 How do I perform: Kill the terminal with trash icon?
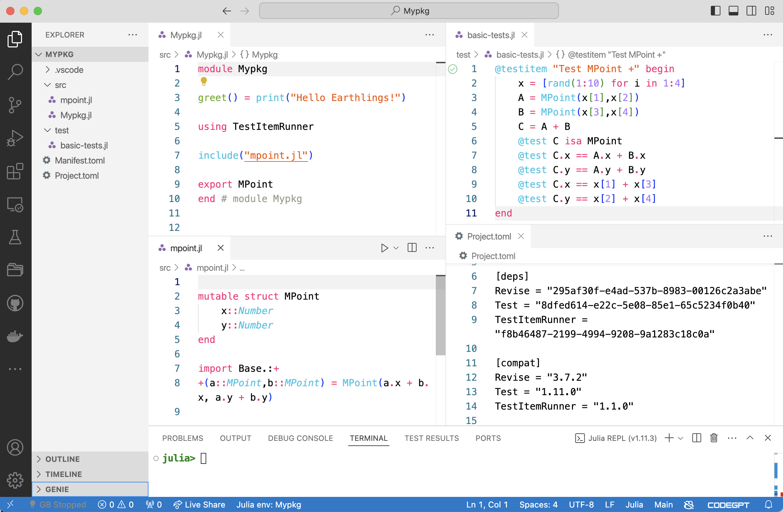point(714,438)
